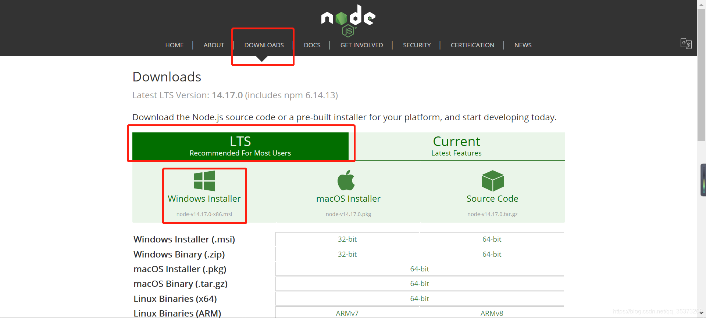Click the Source Code cube icon

[492, 180]
